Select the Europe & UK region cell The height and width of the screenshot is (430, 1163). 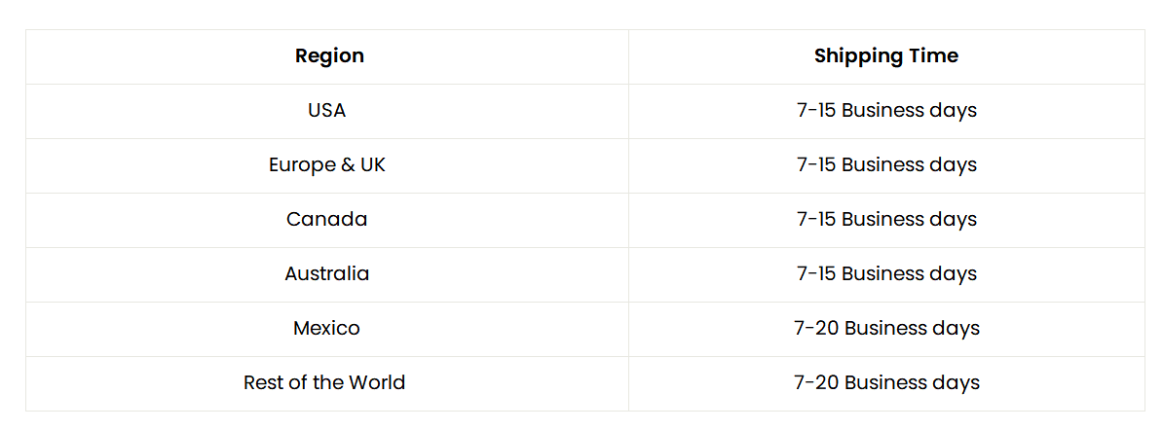(327, 165)
